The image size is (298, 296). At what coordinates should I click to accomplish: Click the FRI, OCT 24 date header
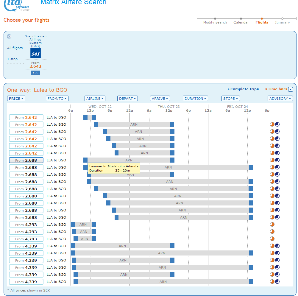point(238,107)
